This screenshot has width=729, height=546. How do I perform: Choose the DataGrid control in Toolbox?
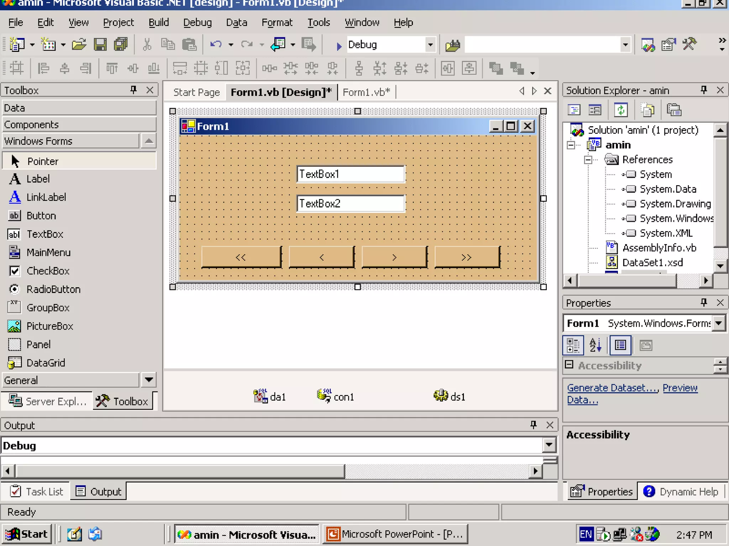[x=46, y=363]
